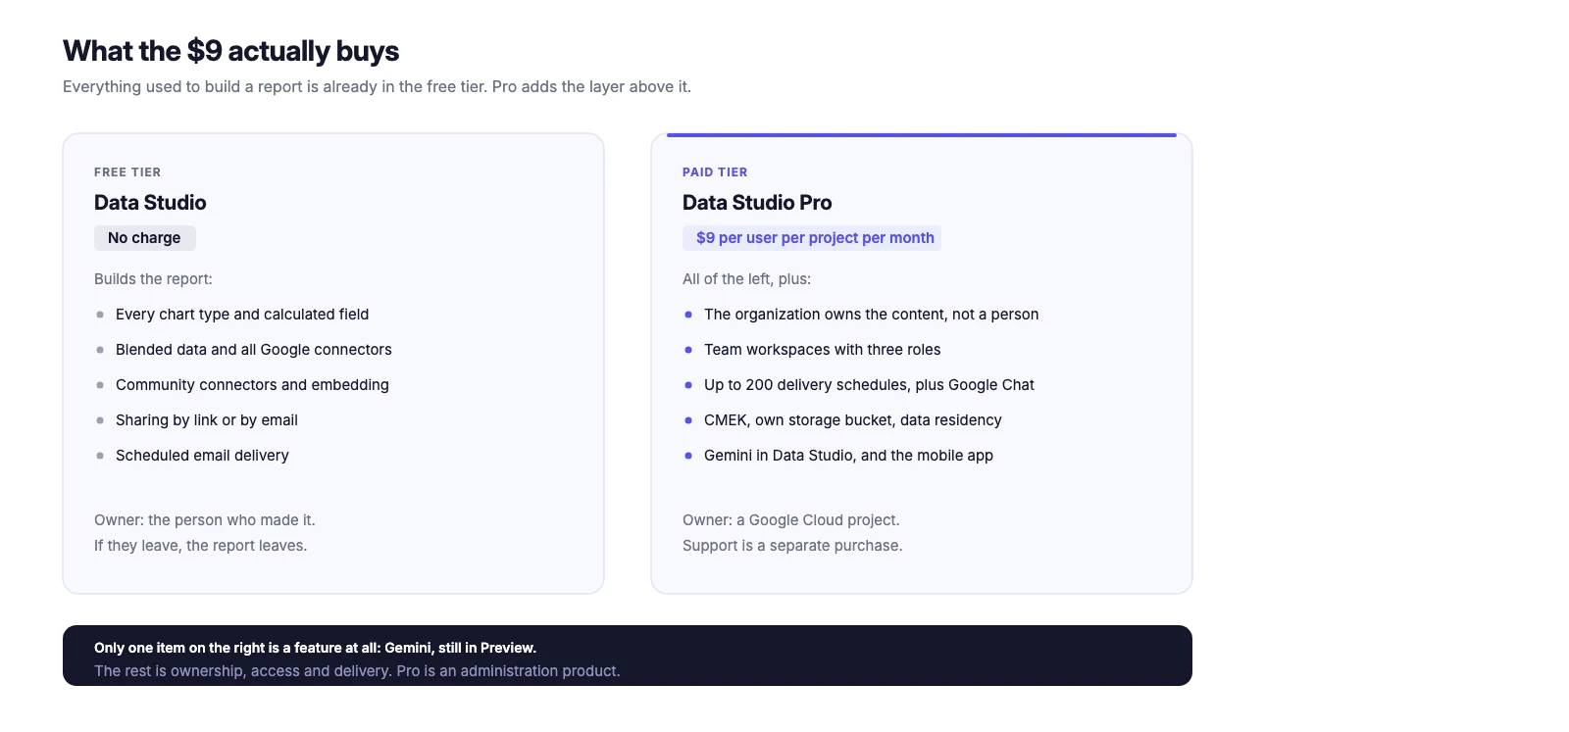Click "Owner: the person who made it."
The image size is (1569, 732).
205,520
